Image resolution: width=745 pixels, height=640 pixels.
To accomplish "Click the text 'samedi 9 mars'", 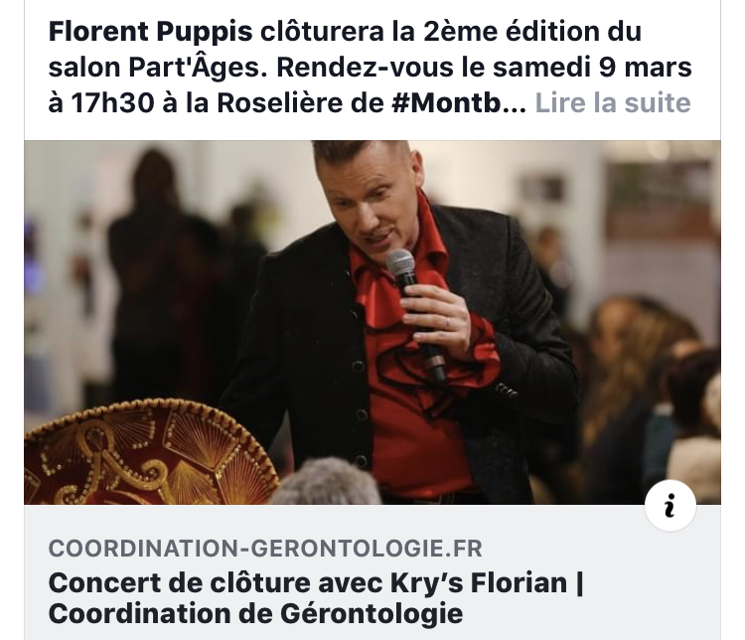I will (x=592, y=68).
